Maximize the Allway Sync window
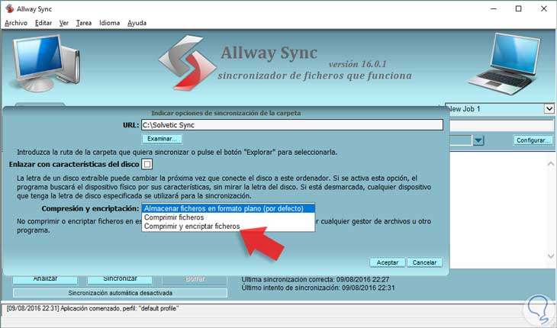The height and width of the screenshot is (328, 557). (x=519, y=9)
